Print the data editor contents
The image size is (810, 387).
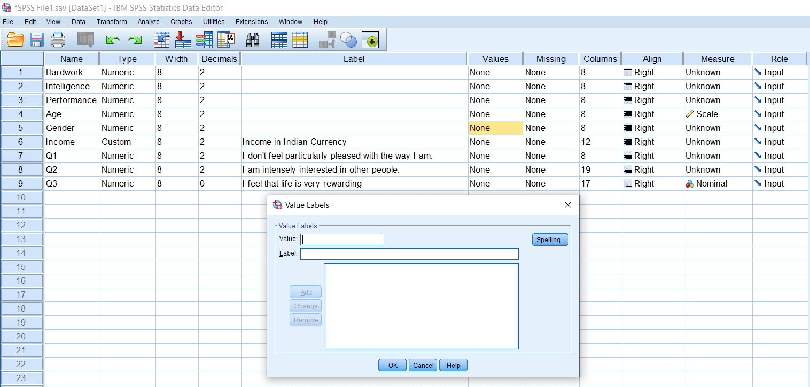58,39
